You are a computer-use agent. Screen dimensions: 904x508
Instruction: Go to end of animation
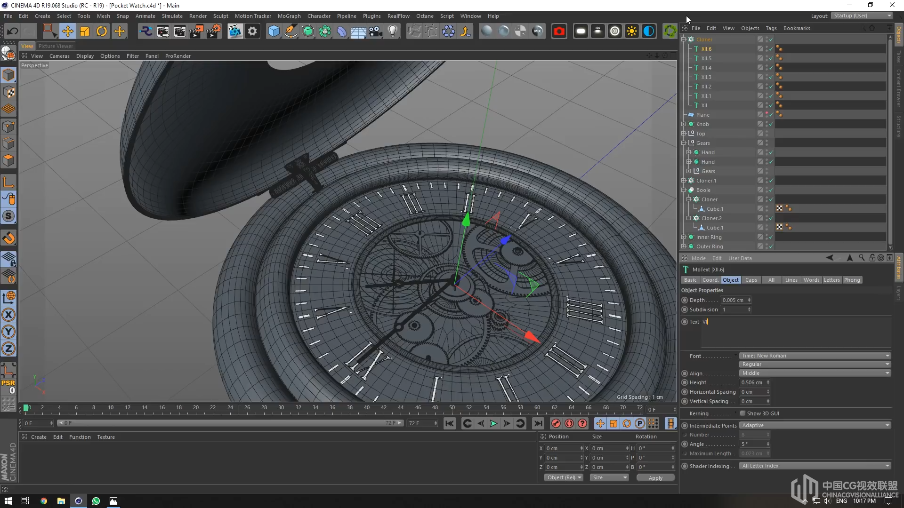tap(538, 423)
